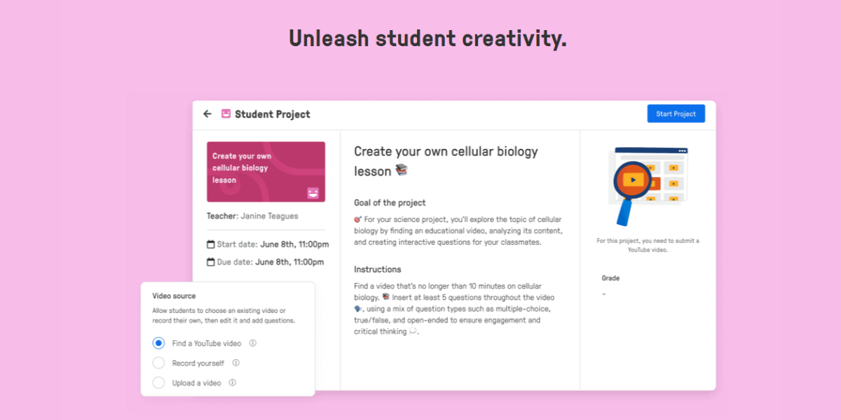The image size is (841, 420).
Task: Click the back arrow in the Student Project header
Action: [x=207, y=113]
